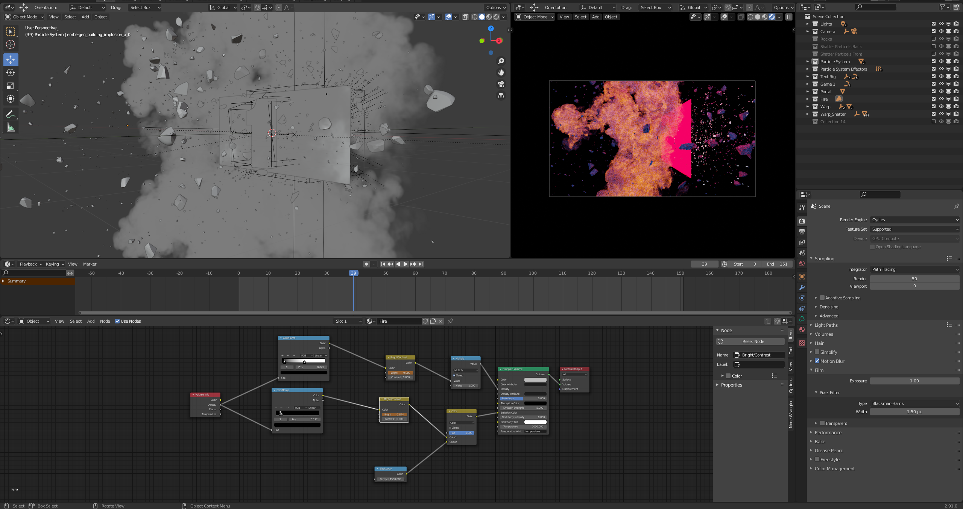Select the Rotate tool in left toolbar
Image resolution: width=963 pixels, height=509 pixels.
pyautogui.click(x=11, y=72)
